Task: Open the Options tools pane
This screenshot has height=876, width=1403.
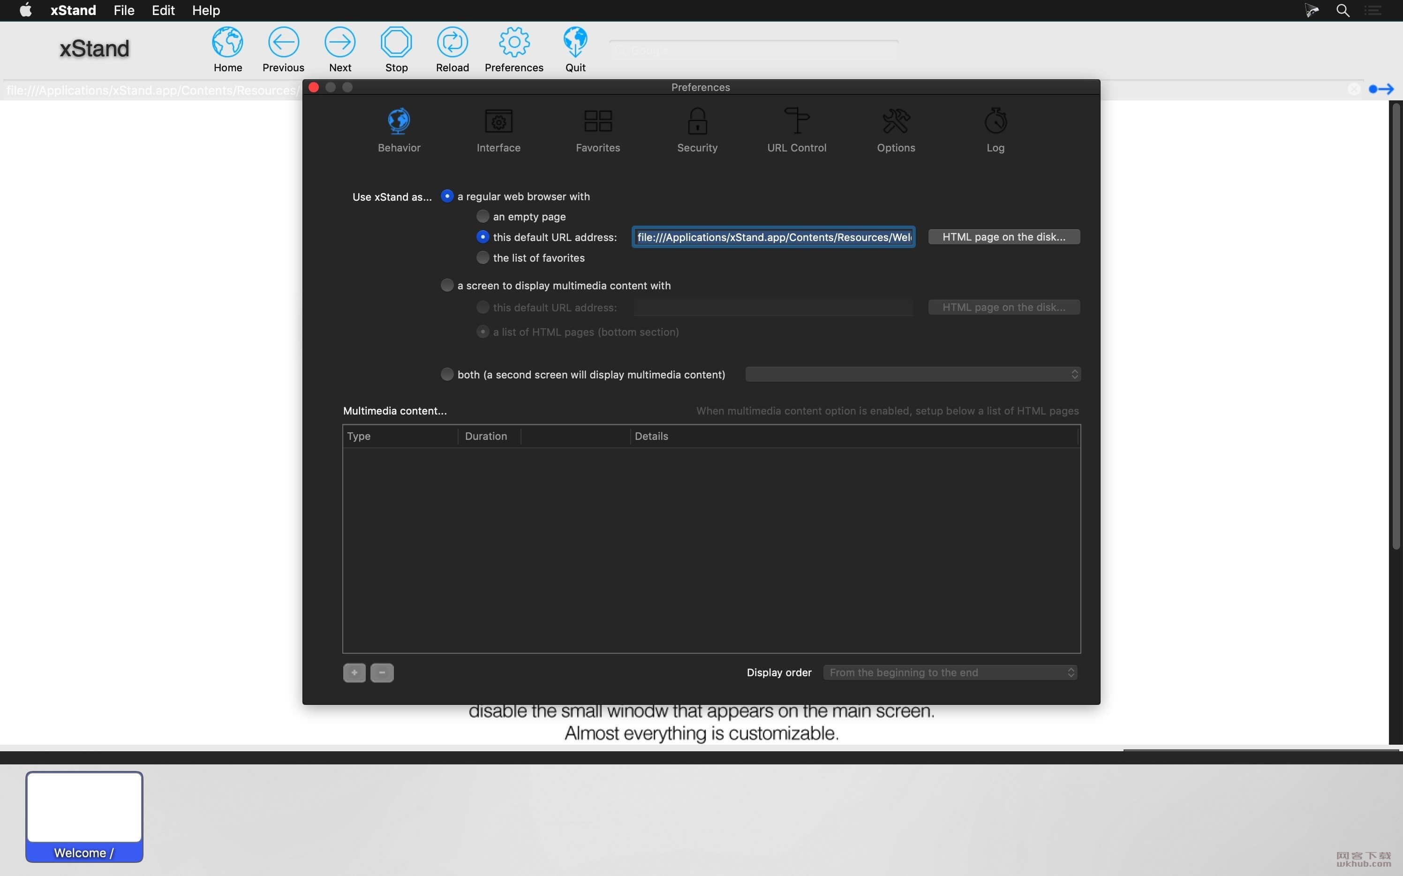Action: 896,121
